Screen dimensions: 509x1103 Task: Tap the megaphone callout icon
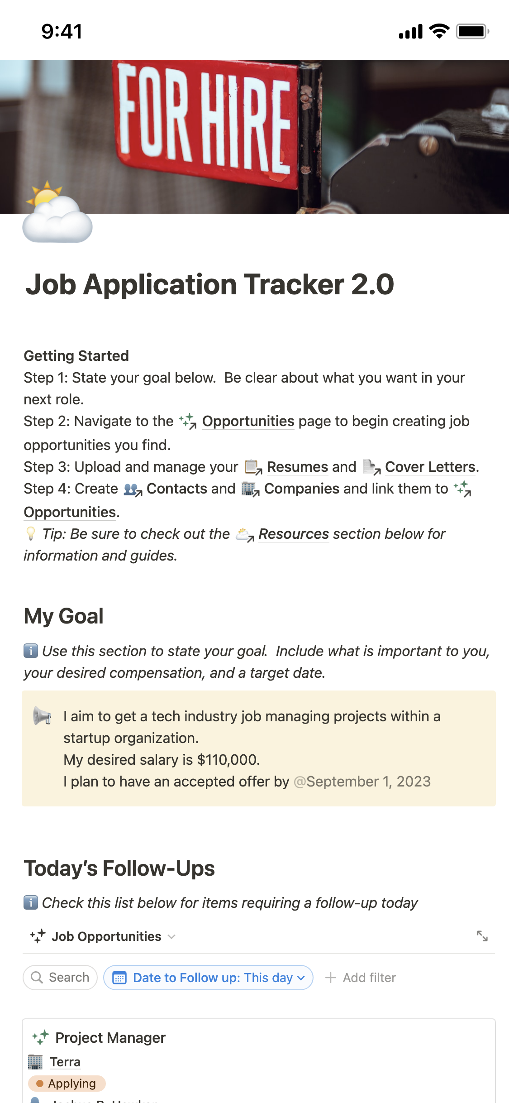42,717
